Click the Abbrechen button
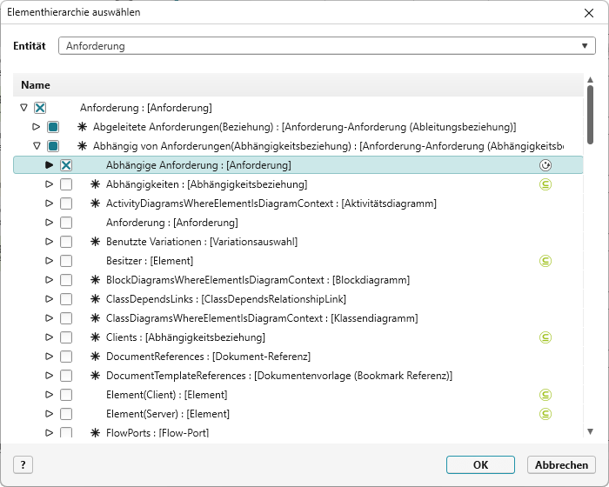 point(562,464)
